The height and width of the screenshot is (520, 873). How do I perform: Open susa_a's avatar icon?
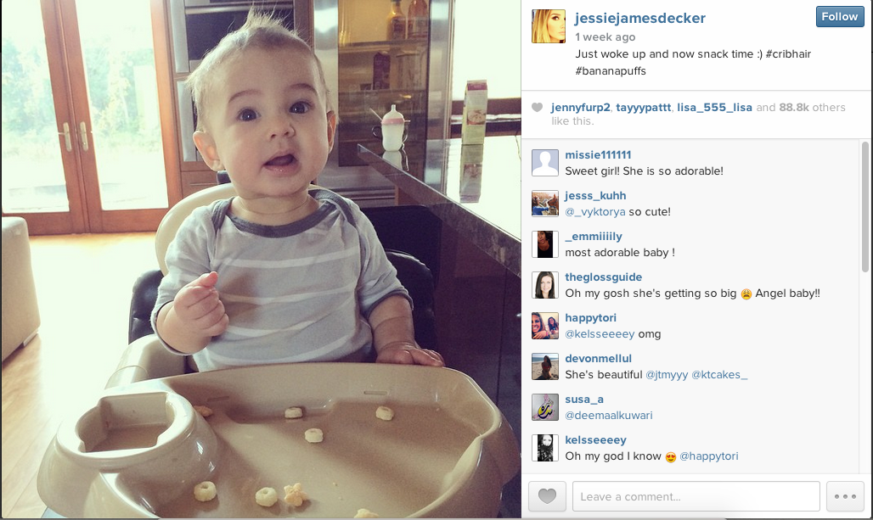(x=545, y=407)
